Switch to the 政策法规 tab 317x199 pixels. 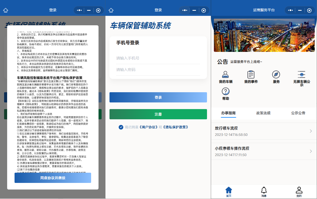263,113
